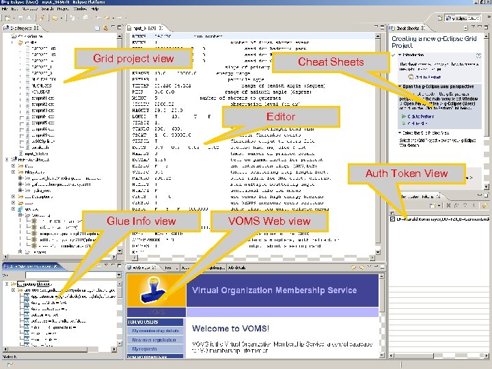
Task: Click Link with Editor icon in Grid Project view
Action: tap(105, 28)
